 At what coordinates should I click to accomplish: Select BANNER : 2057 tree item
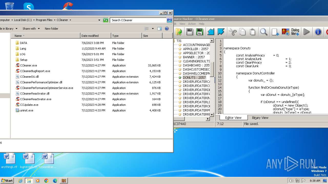[194, 57]
